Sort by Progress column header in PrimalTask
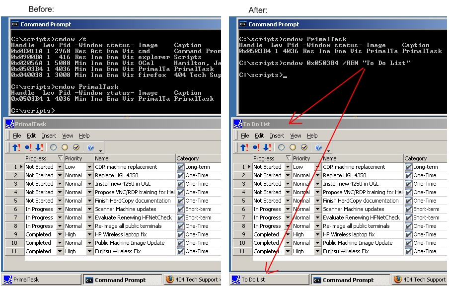Viewport: 449px width, 287px height. (x=44, y=158)
